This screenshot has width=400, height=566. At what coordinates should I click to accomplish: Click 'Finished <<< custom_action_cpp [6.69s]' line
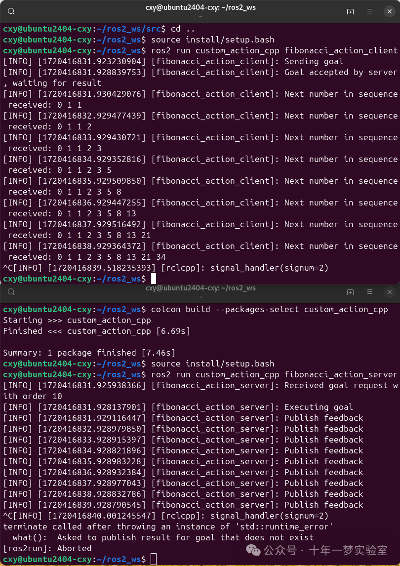[97, 331]
